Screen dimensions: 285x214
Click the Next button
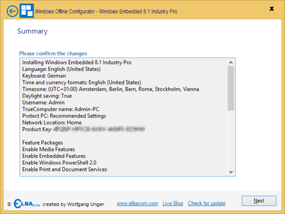point(259,201)
